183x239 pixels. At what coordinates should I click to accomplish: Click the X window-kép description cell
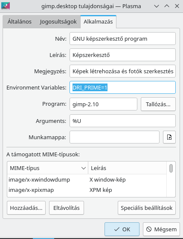[x=107, y=180]
